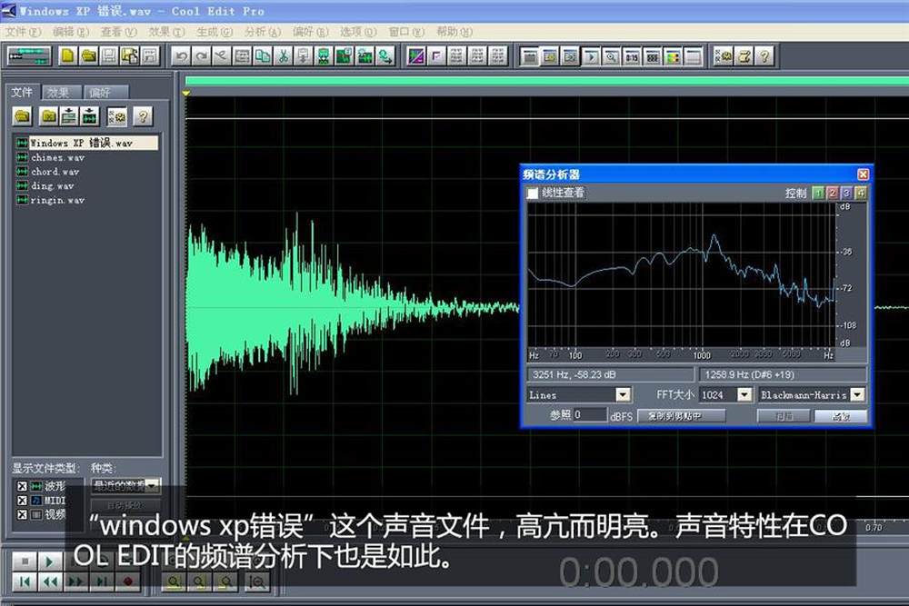Click the yellow open-folder icon in the main toolbar
The width and height of the screenshot is (909, 606).
point(89,56)
